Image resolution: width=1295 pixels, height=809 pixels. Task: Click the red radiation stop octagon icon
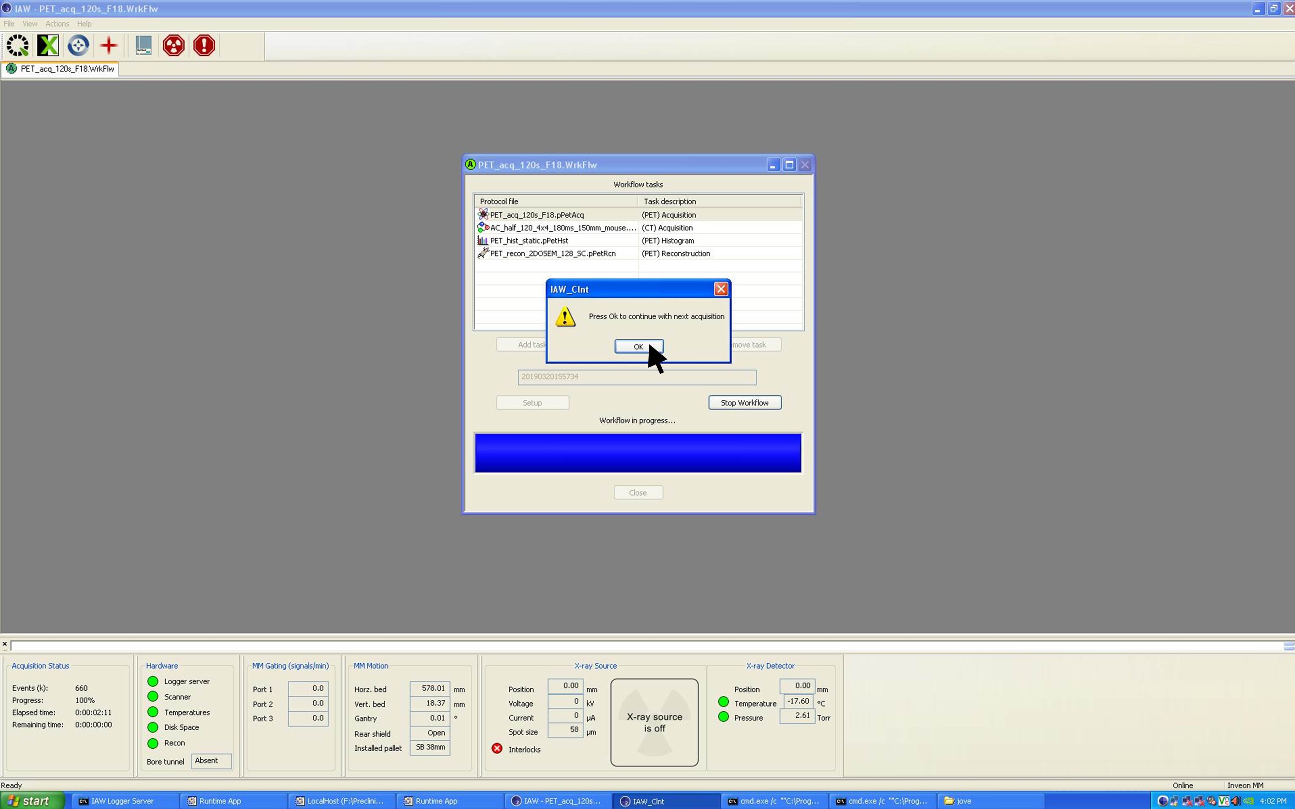[x=173, y=46]
